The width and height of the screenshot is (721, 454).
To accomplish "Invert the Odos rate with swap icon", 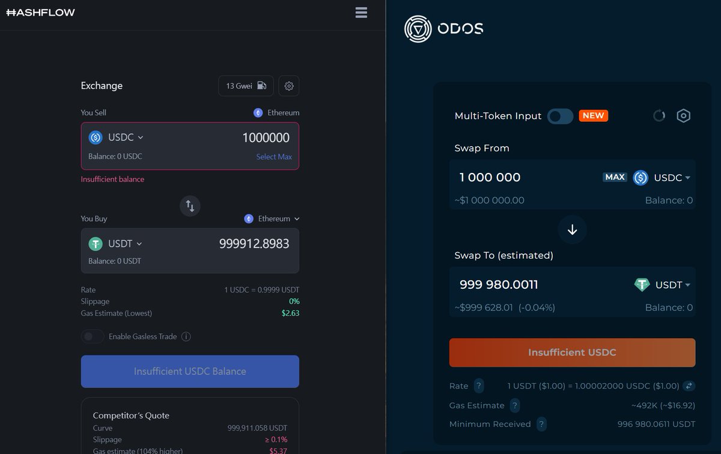I will pos(690,386).
